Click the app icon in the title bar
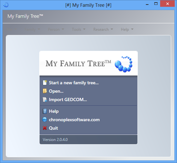The width and height of the screenshot is (177, 163). point(6,5)
